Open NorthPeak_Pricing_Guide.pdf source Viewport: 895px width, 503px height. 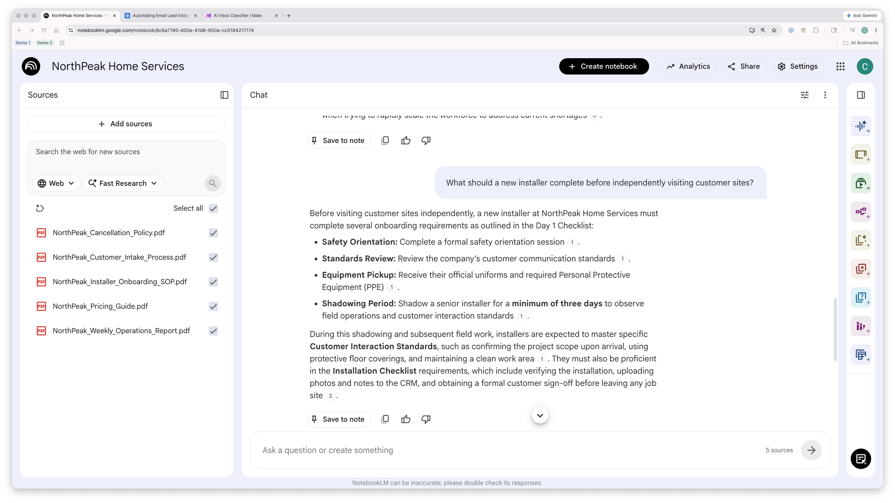point(100,306)
